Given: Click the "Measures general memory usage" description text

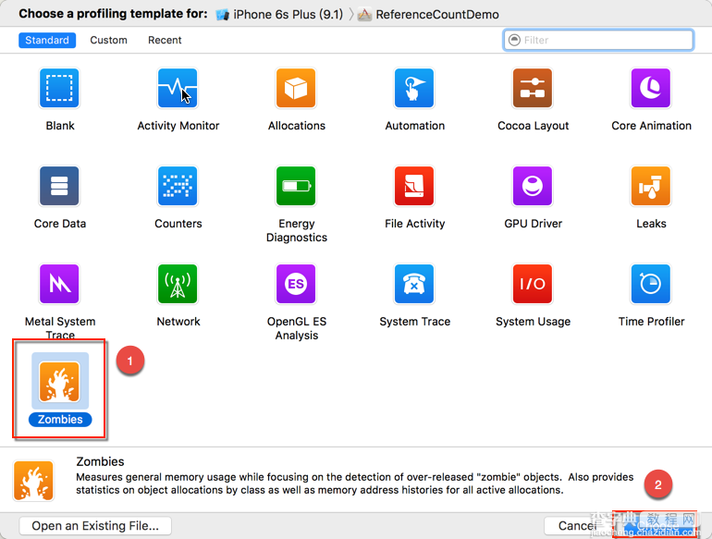Looking at the screenshot, I should (x=354, y=484).
